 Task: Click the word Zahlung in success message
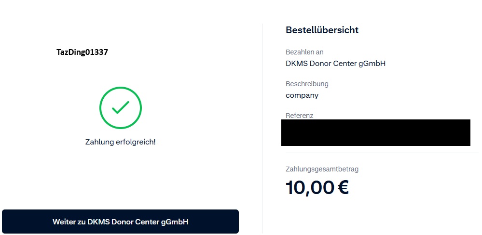(x=98, y=142)
